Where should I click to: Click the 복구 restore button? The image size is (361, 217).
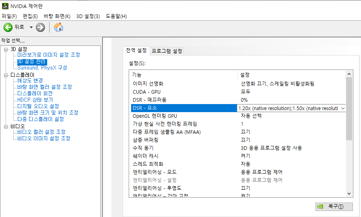pyautogui.click(x=334, y=207)
